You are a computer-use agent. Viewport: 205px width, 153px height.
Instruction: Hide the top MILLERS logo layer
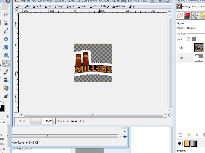click(x=181, y=48)
